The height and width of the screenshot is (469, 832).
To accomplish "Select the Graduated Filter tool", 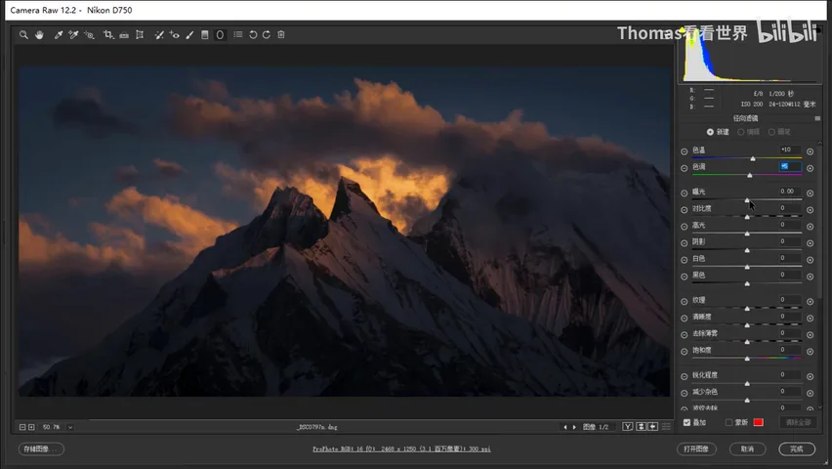I will coord(205,34).
